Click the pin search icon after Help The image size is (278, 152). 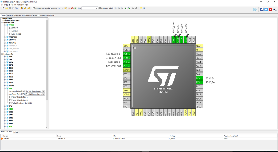(x=144, y=8)
